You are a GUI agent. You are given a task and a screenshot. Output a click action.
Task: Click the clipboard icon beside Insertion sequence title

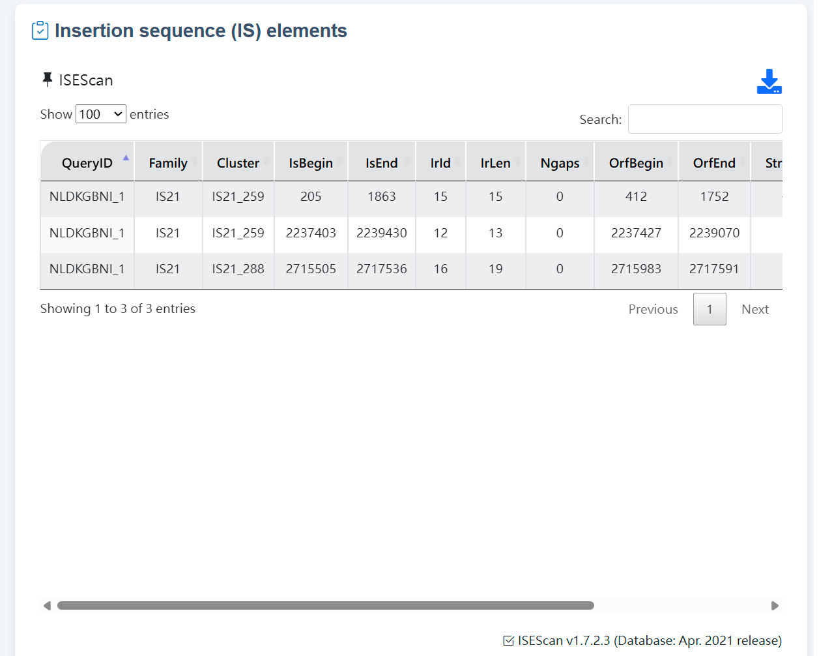tap(40, 31)
